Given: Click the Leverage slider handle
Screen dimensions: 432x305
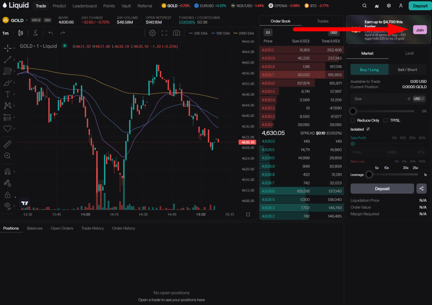Looking at the screenshot, I should (369, 174).
